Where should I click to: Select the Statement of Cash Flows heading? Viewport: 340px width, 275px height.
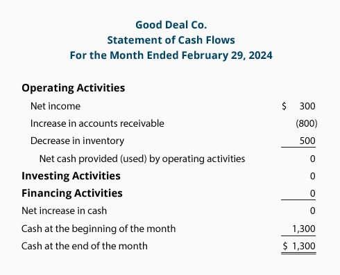[171, 40]
